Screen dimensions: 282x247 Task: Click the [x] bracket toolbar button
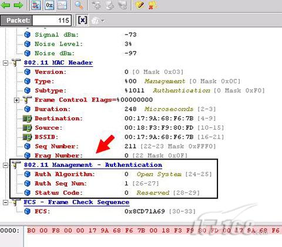(x=82, y=20)
